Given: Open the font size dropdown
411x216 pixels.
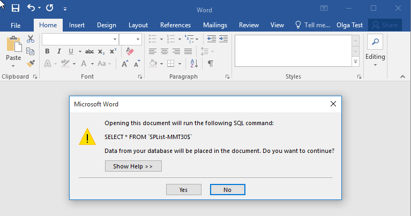Looking at the screenshot, I should coord(138,39).
